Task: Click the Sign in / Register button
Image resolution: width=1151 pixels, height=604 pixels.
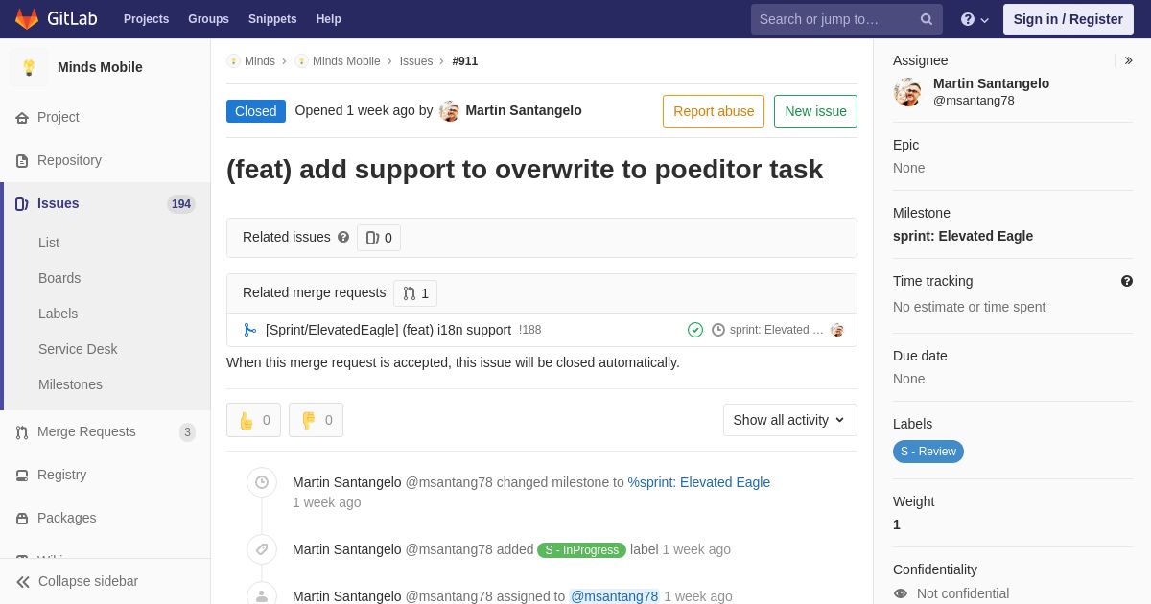Action: (1068, 19)
